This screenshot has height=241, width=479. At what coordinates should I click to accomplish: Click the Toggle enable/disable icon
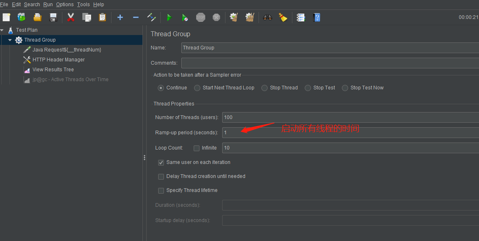point(152,17)
